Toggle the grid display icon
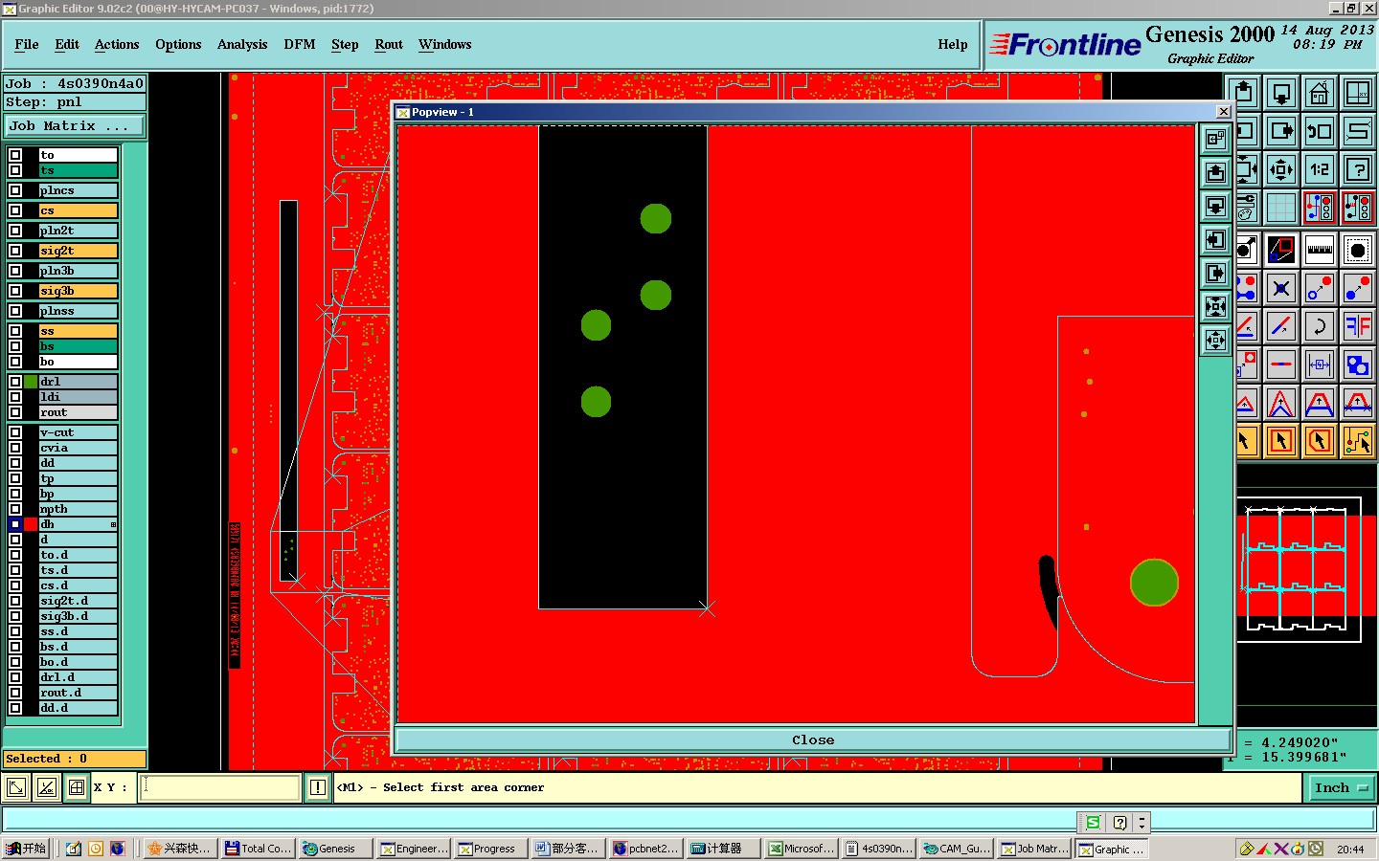Image resolution: width=1379 pixels, height=861 pixels. [x=1281, y=208]
